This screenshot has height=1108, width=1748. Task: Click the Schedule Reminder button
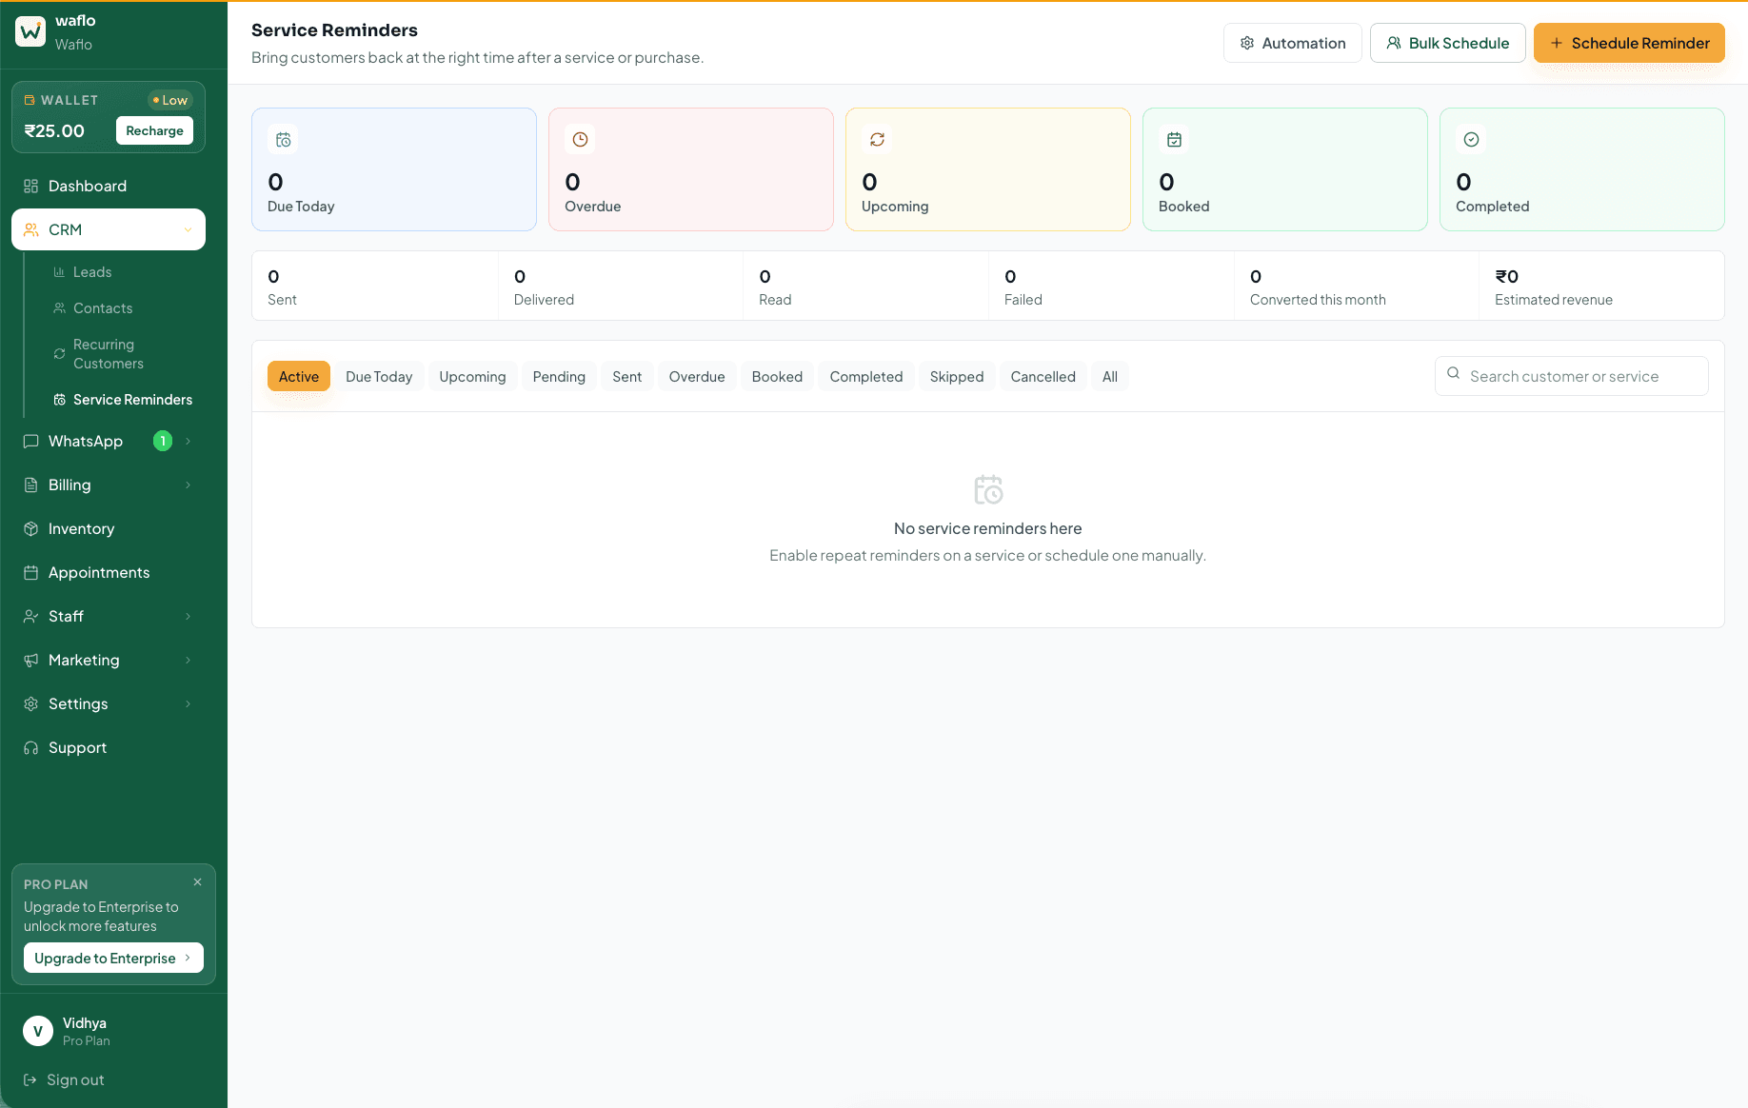click(x=1629, y=43)
